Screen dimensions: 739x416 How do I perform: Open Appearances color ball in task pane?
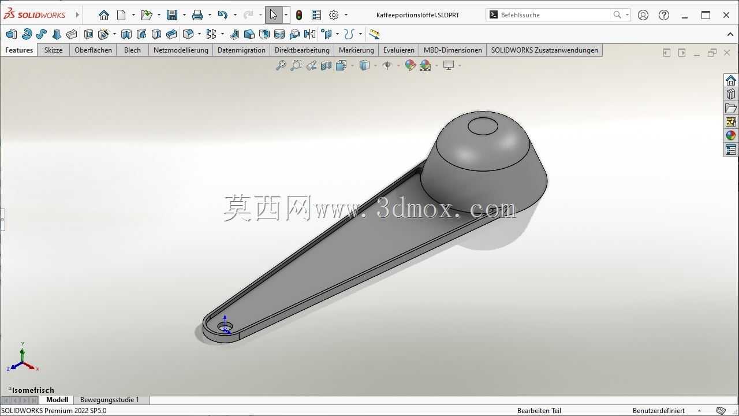click(x=731, y=136)
